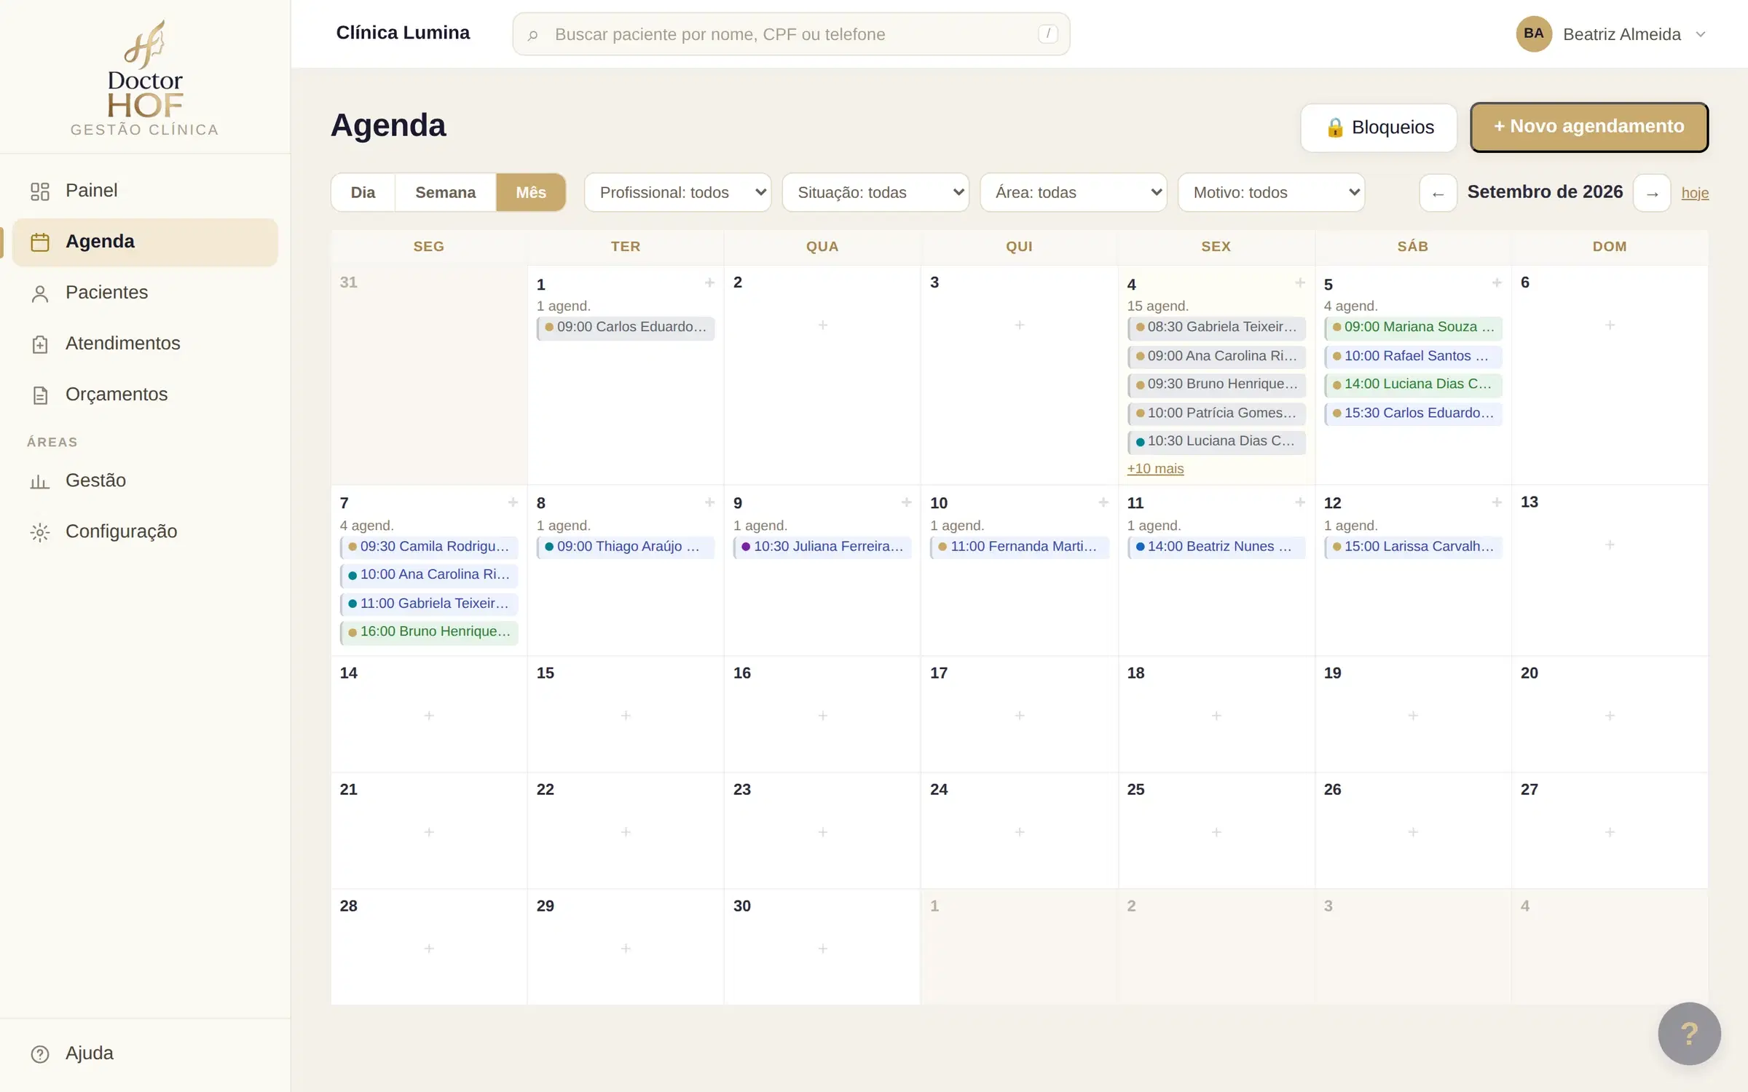Open 10:30 Juliana Ferreira appointment
This screenshot has height=1092, width=1748.
(x=822, y=547)
